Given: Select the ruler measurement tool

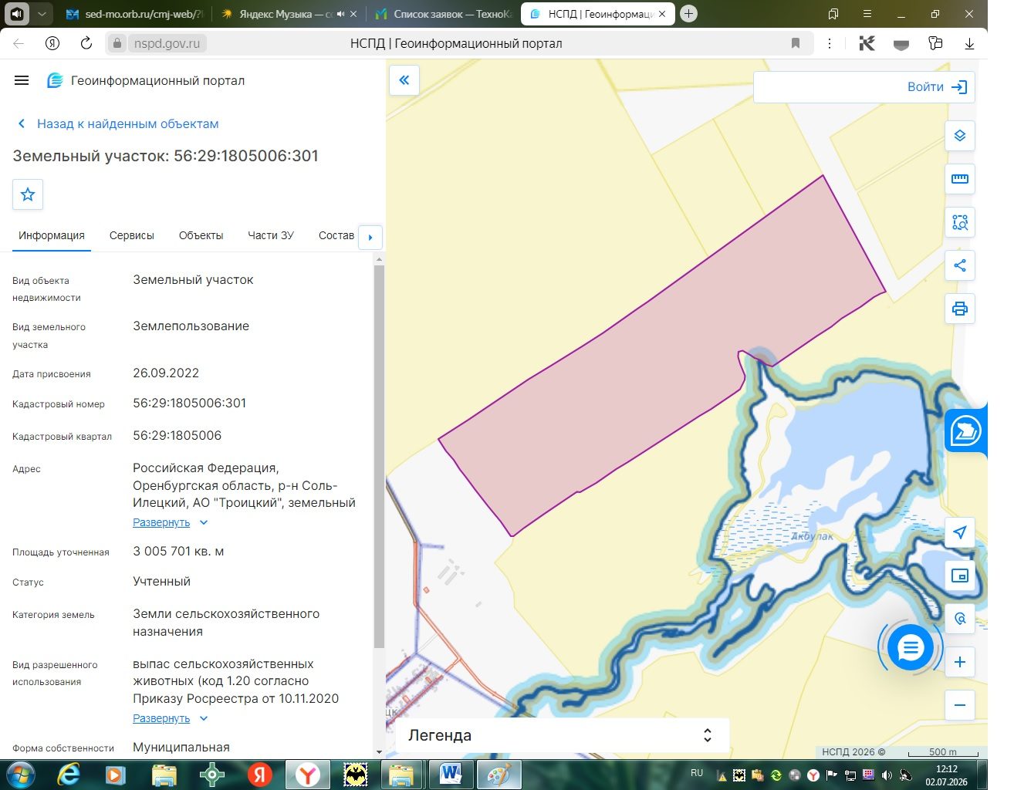Looking at the screenshot, I should (x=960, y=179).
